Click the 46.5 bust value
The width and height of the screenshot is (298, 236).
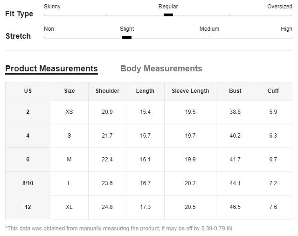click(x=235, y=207)
